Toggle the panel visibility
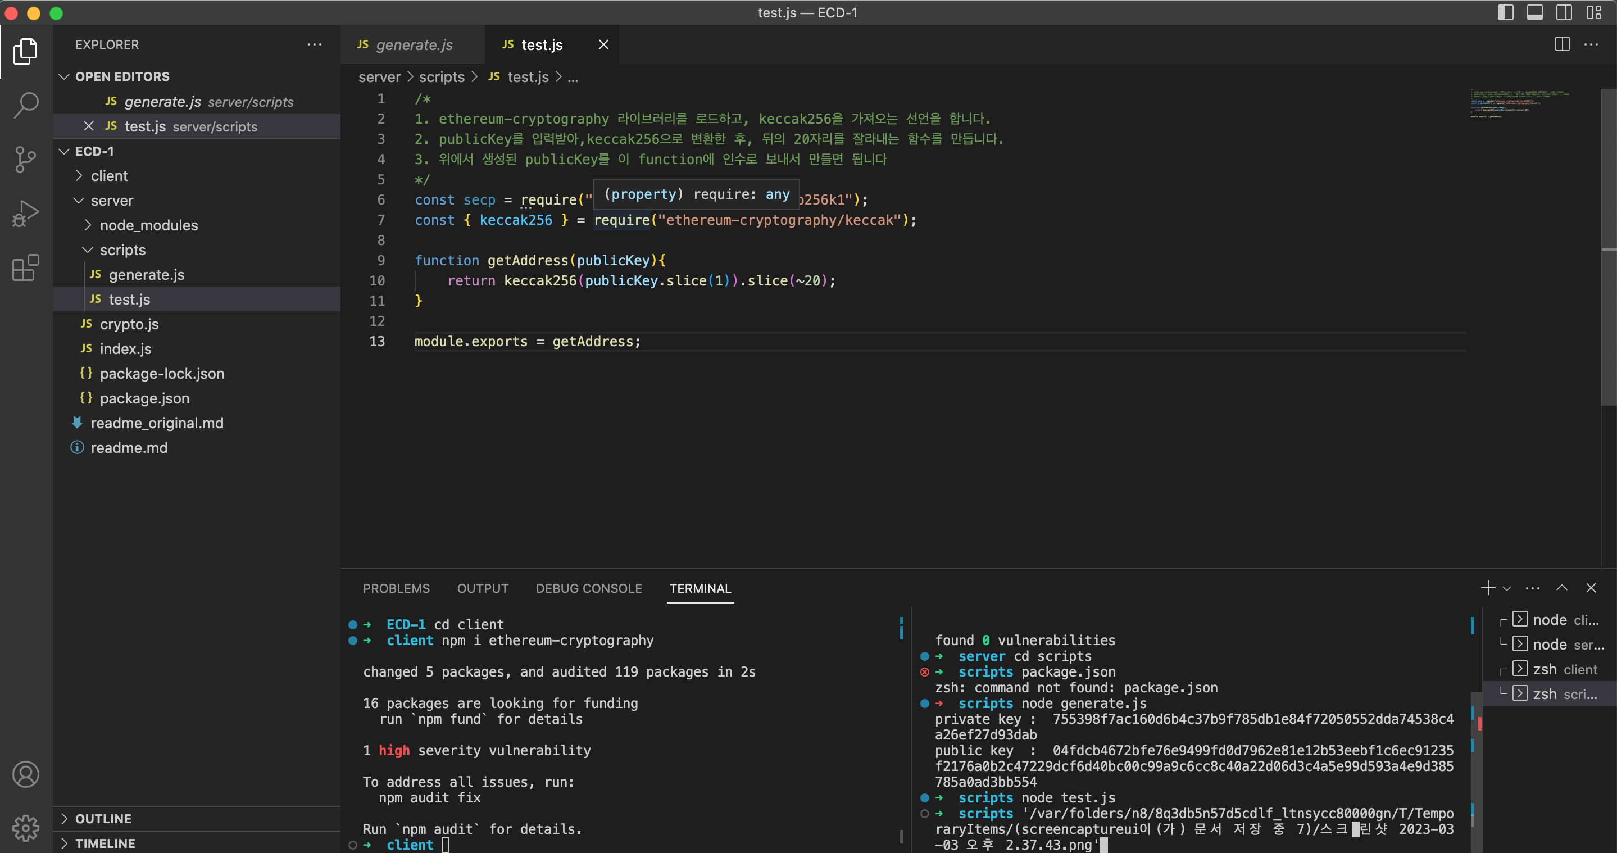 [1535, 12]
